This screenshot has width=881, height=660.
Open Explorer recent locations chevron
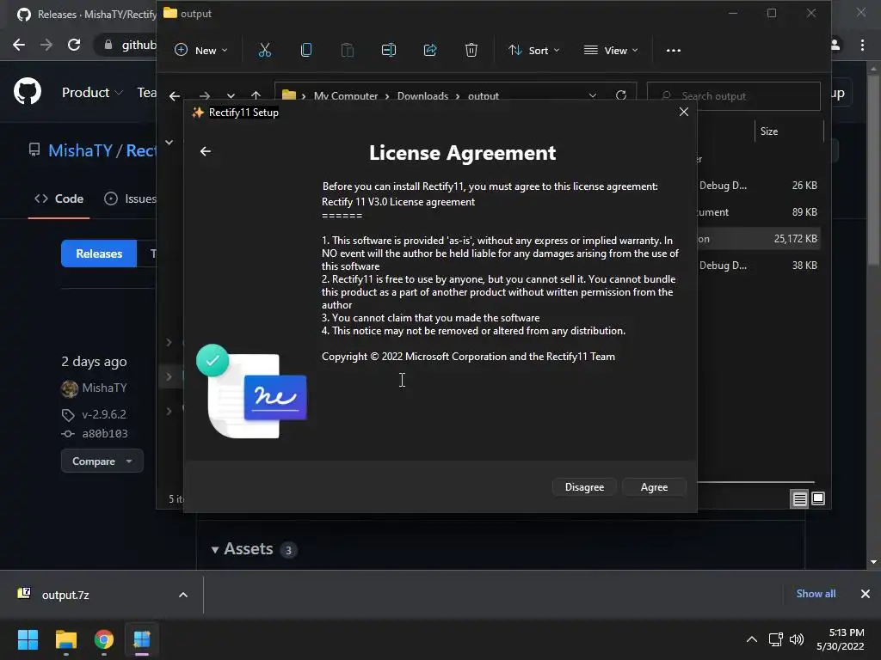coord(231,96)
